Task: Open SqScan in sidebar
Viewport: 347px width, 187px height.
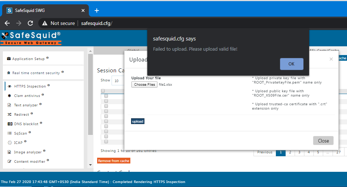Action: tap(20, 133)
